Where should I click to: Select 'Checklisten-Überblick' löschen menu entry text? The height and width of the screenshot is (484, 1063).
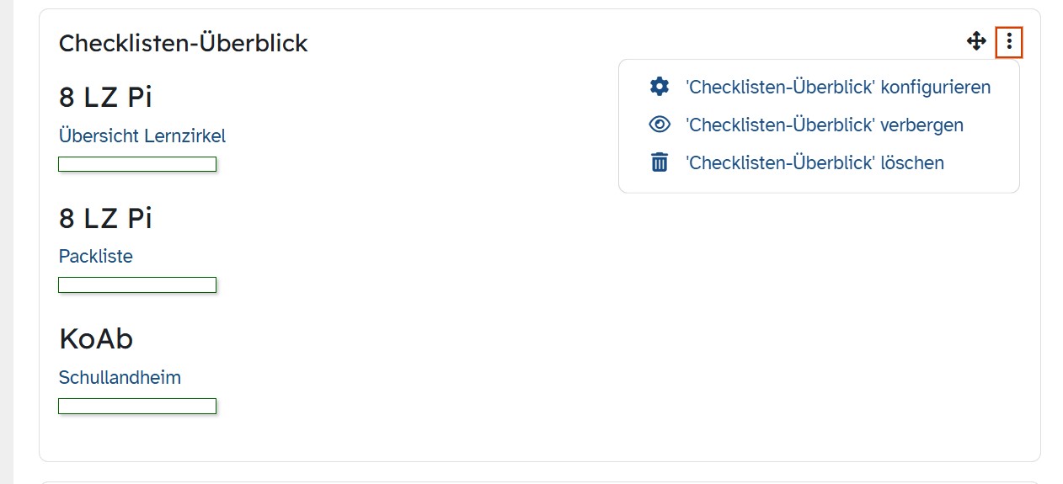815,162
